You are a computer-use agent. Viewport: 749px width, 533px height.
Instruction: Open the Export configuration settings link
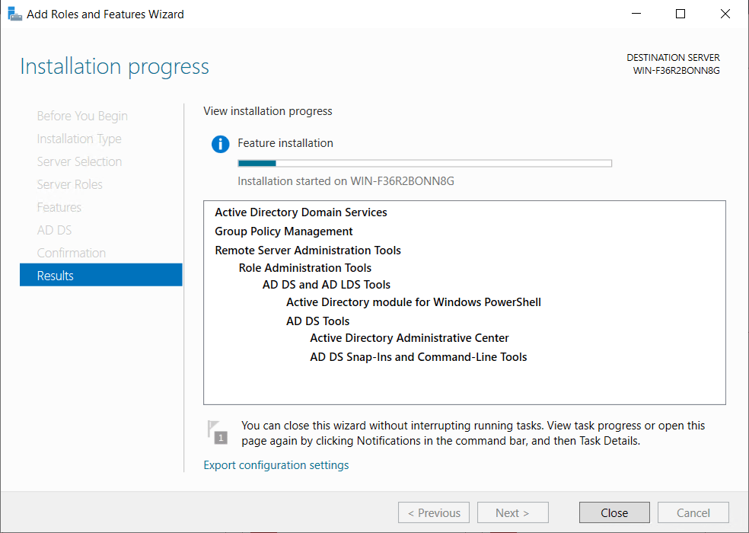click(x=276, y=465)
